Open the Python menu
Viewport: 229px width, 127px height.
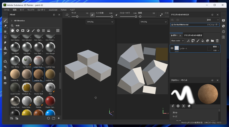click(64, 10)
